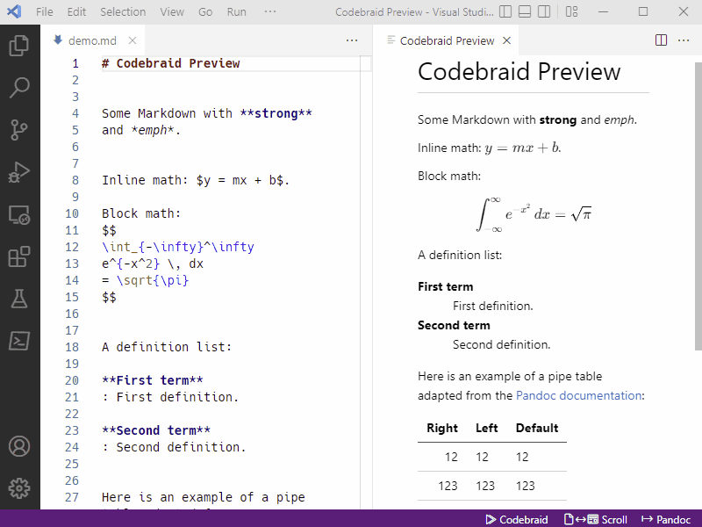
Task: Click 'Inline math: $y = mx + b$.' source line
Action: (196, 180)
